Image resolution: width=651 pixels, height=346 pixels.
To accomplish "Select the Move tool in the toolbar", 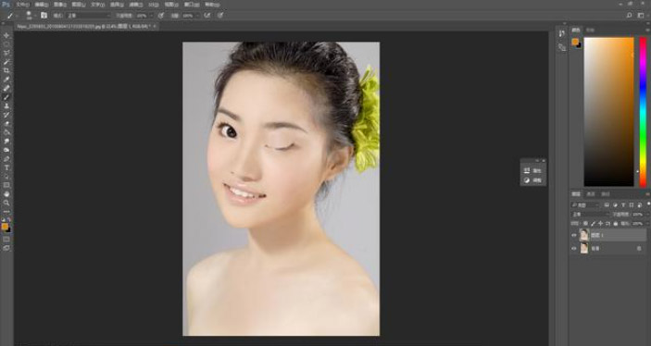I will tap(6, 36).
